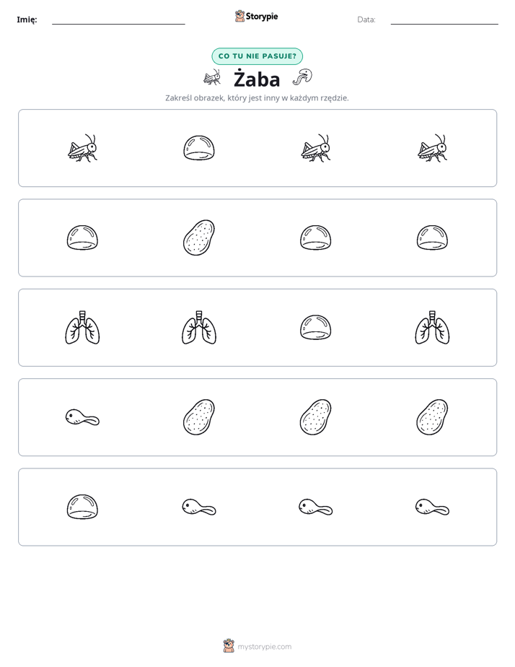This screenshot has width=515, height=667.
Task: Click the Storypie bear logo at the top
Action: [x=239, y=16]
